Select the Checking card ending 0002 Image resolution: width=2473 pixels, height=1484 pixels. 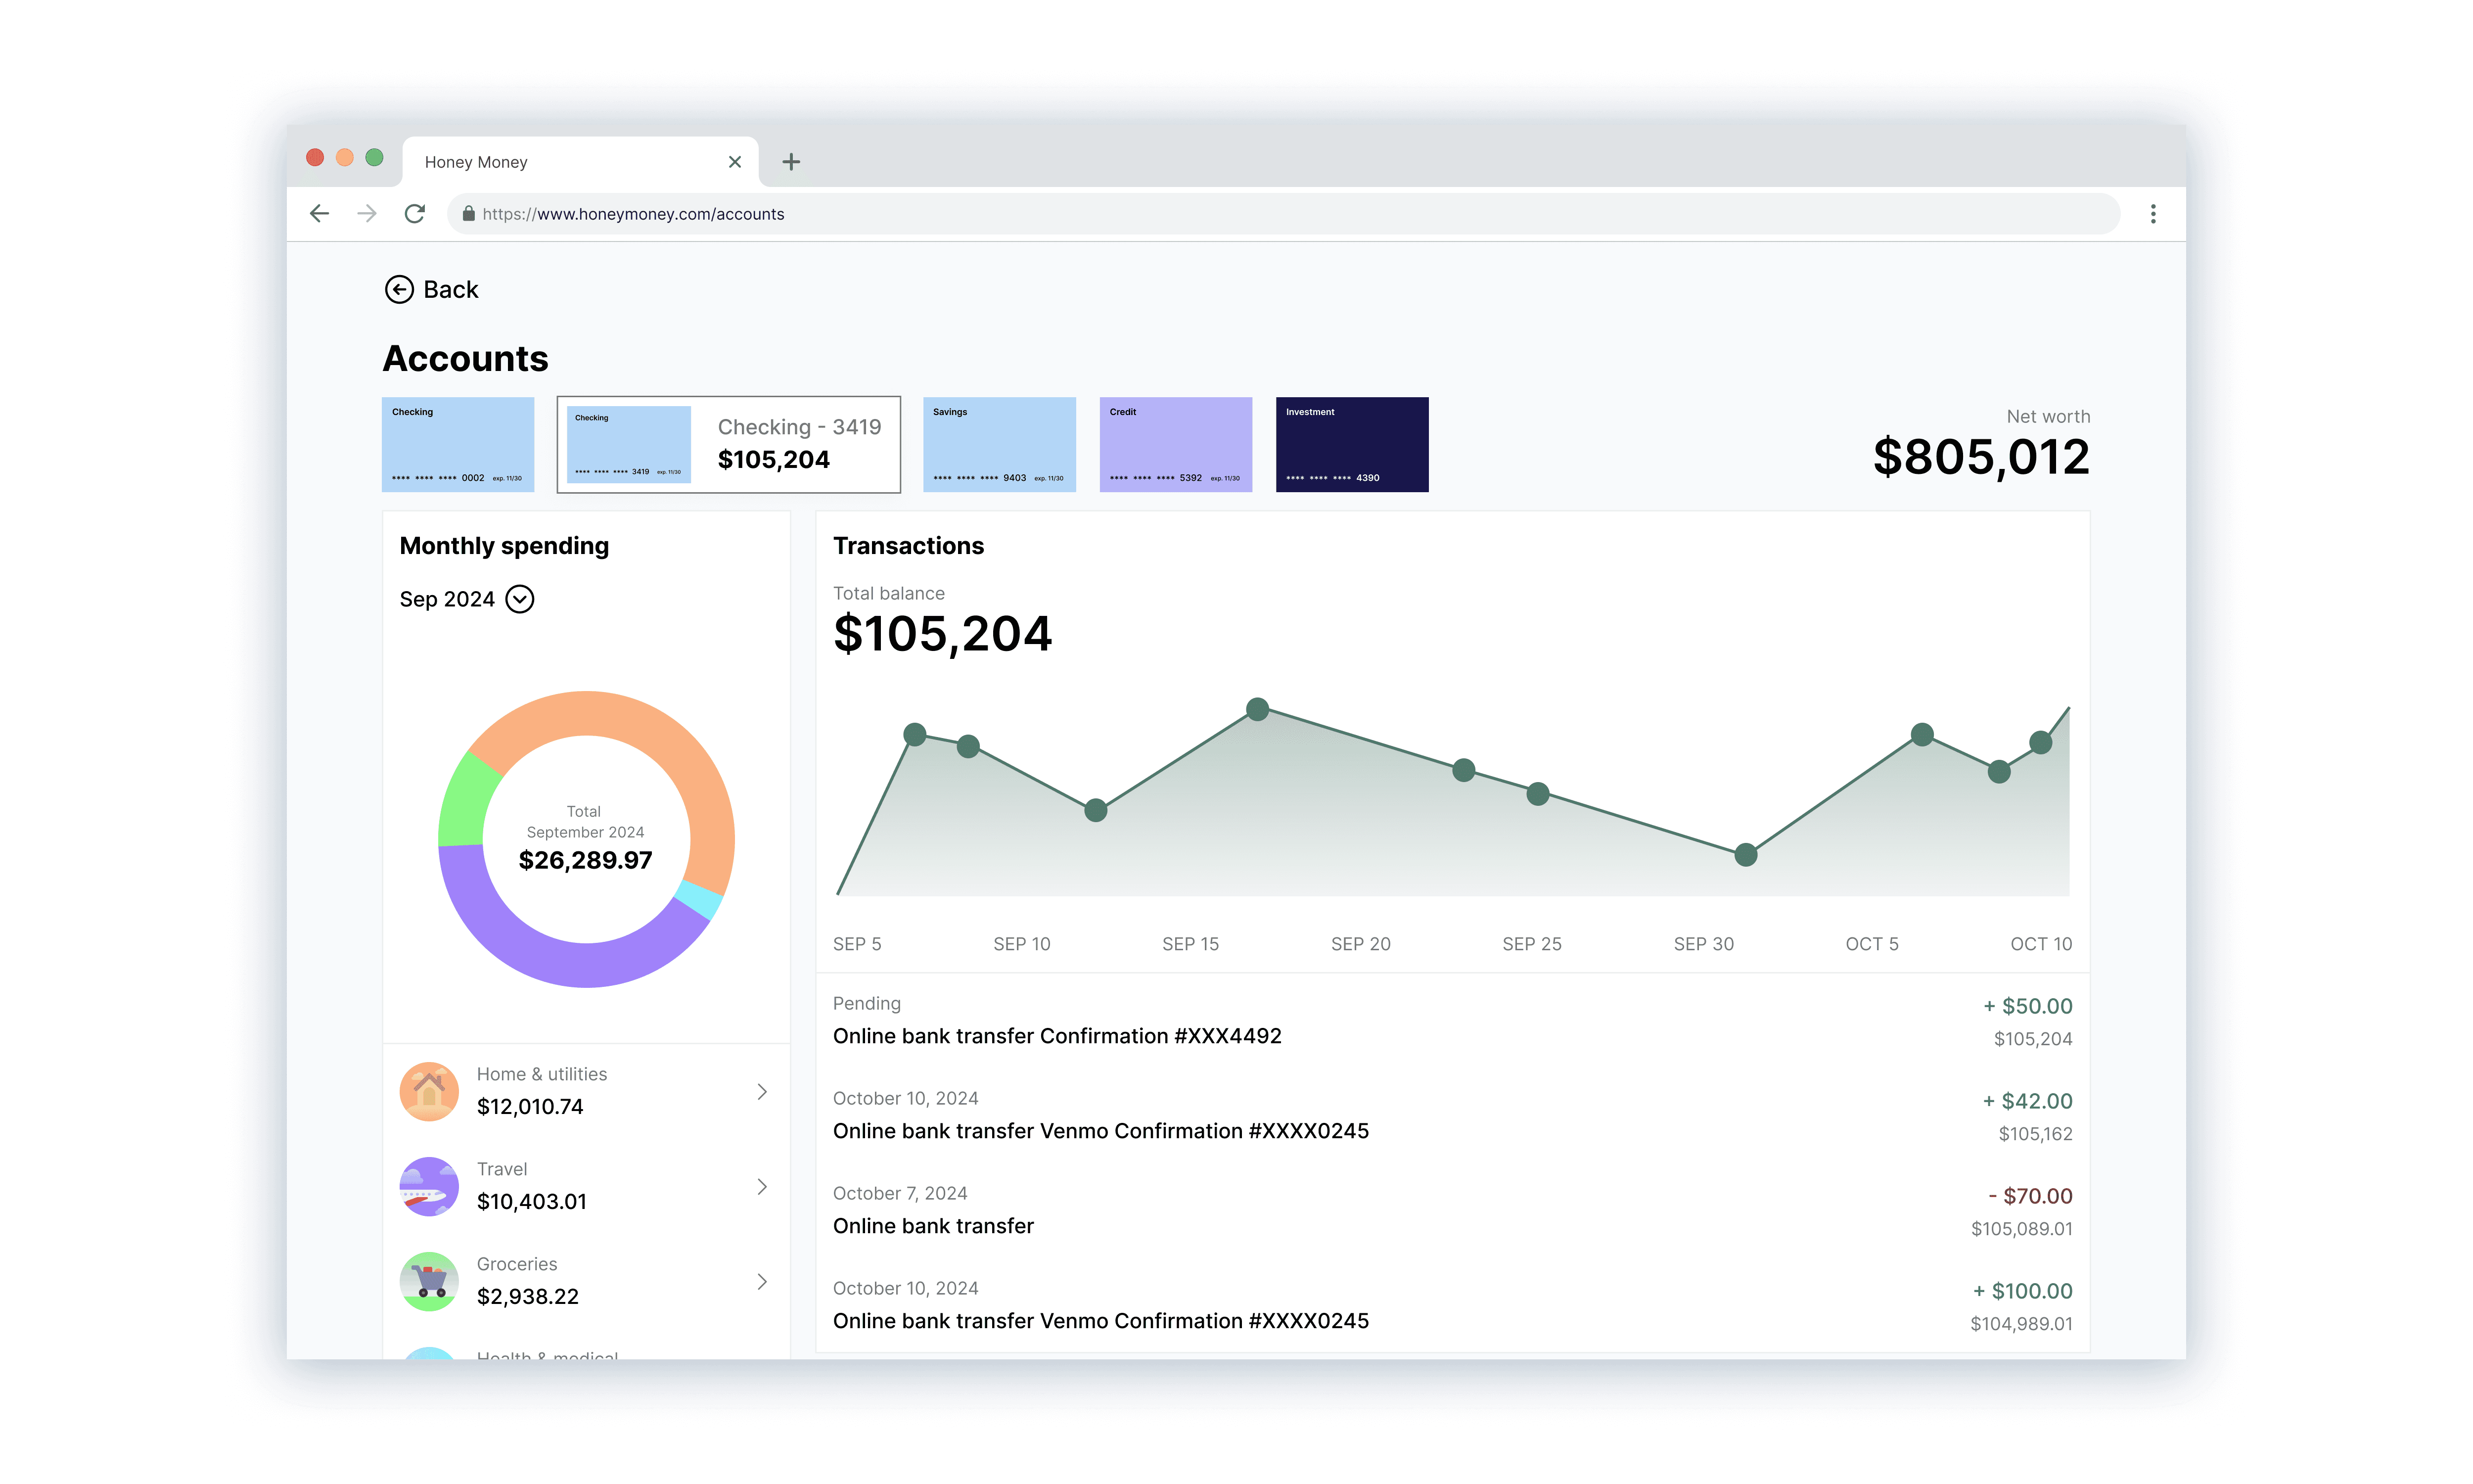coord(458,445)
